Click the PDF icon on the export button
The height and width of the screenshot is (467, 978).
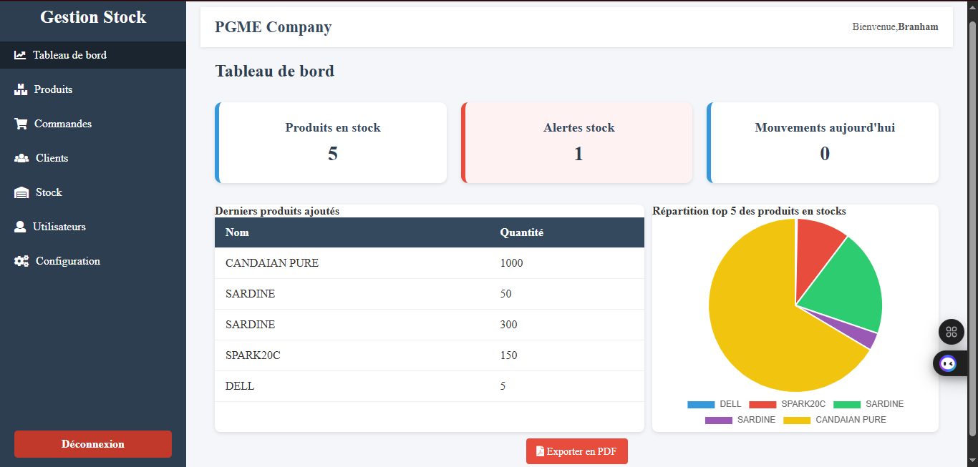(539, 451)
